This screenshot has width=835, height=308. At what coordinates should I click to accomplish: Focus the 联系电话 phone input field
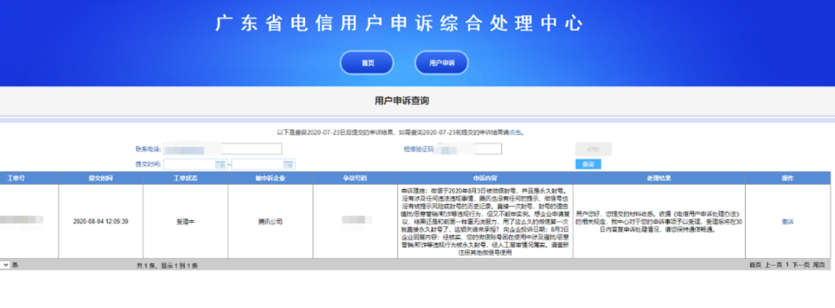point(222,149)
